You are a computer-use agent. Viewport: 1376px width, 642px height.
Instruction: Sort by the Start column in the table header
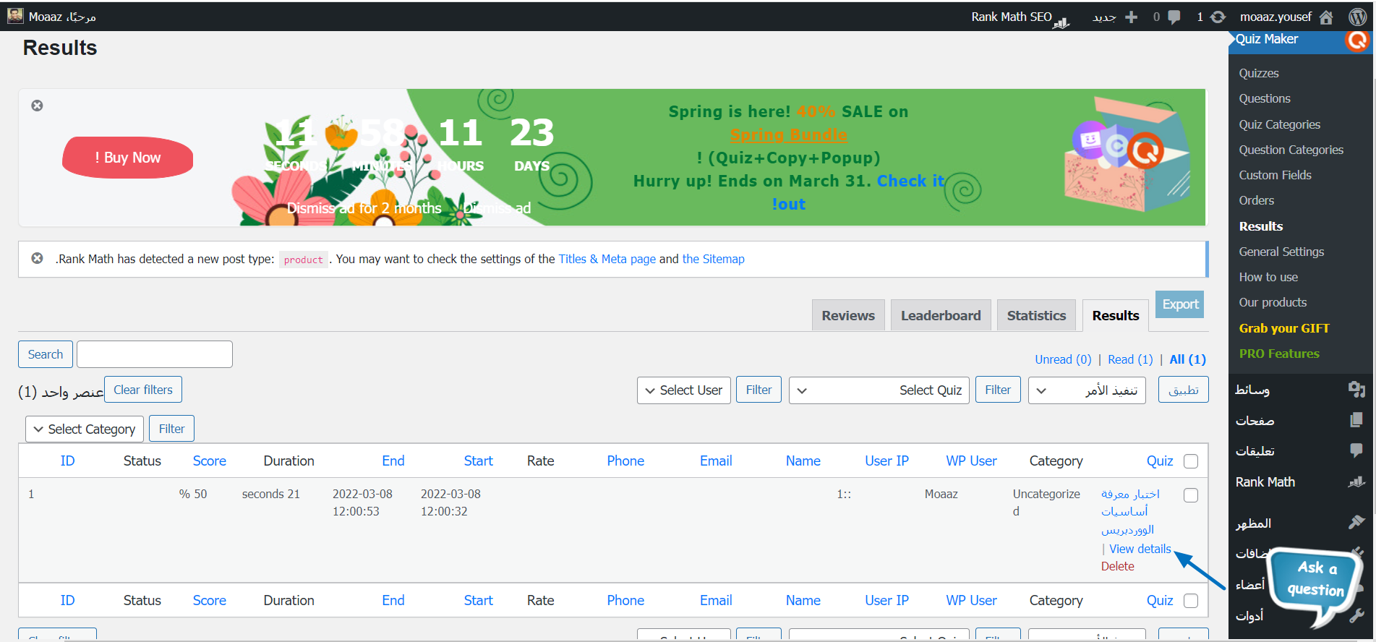(479, 461)
